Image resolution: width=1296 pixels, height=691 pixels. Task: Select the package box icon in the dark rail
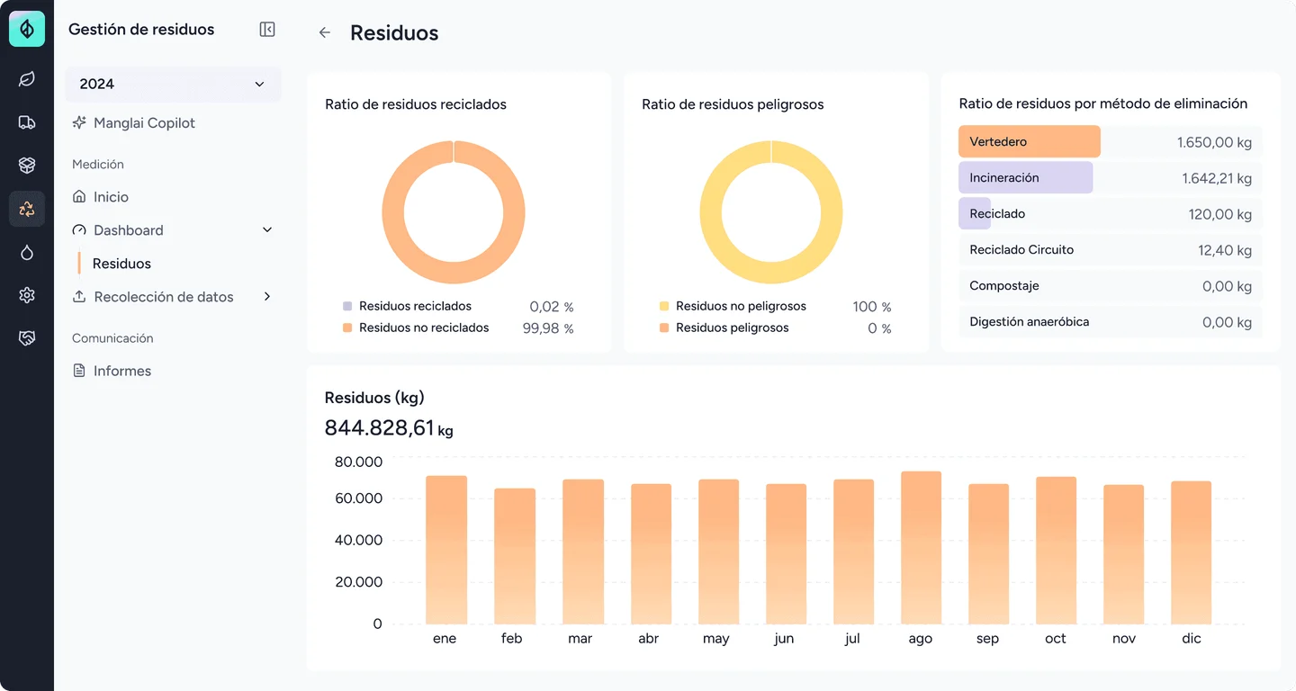[x=27, y=166]
